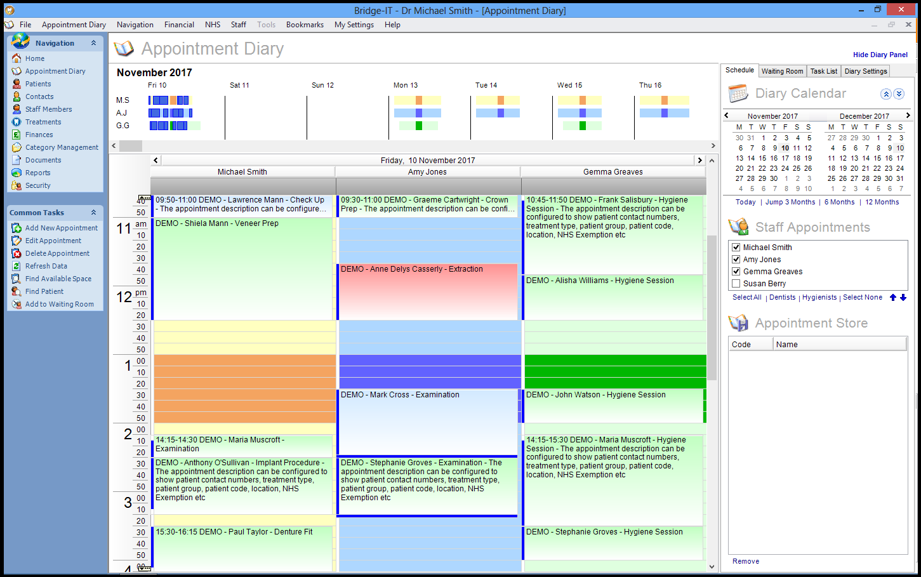The height and width of the screenshot is (577, 921).
Task: Select Paul Taylor Denture Fit appointment
Action: [x=243, y=549]
